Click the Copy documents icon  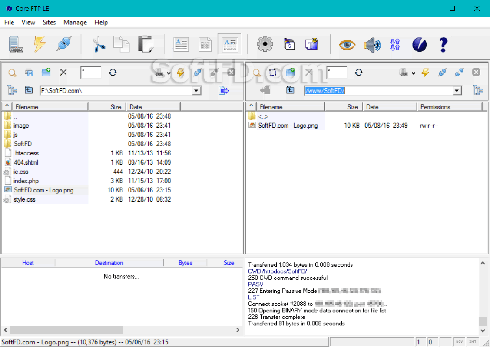122,44
